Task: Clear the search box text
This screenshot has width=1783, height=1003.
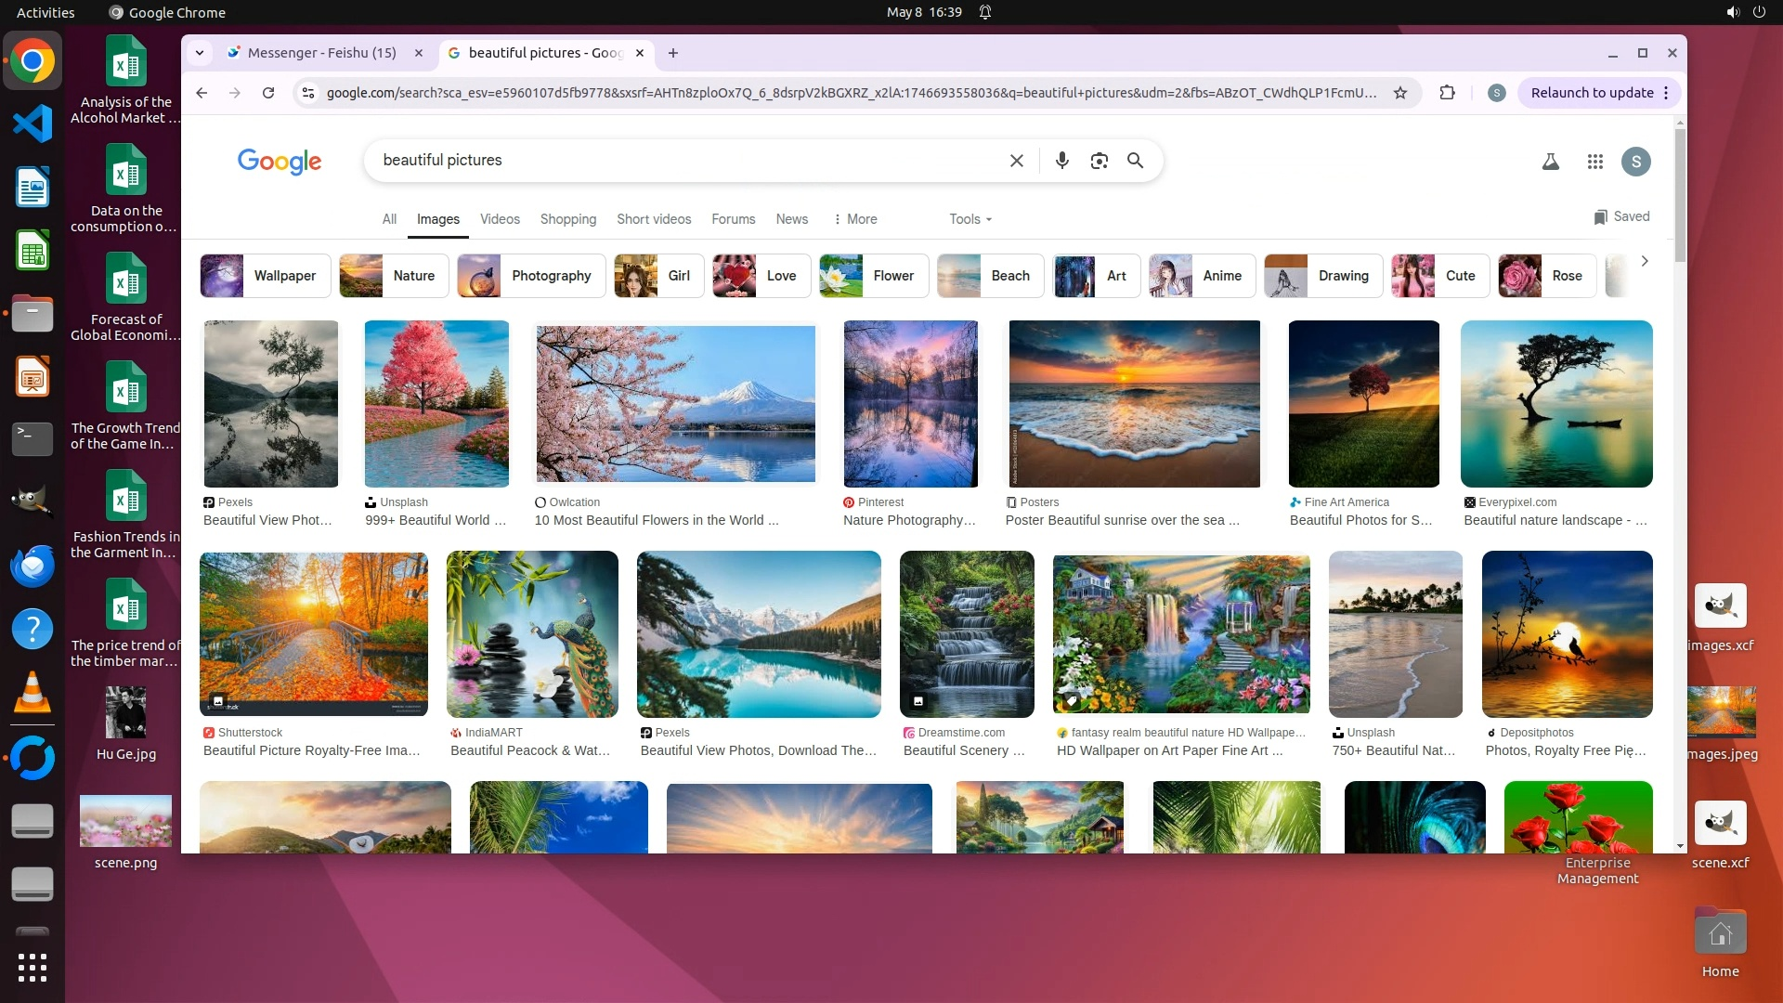Action: point(1017,161)
